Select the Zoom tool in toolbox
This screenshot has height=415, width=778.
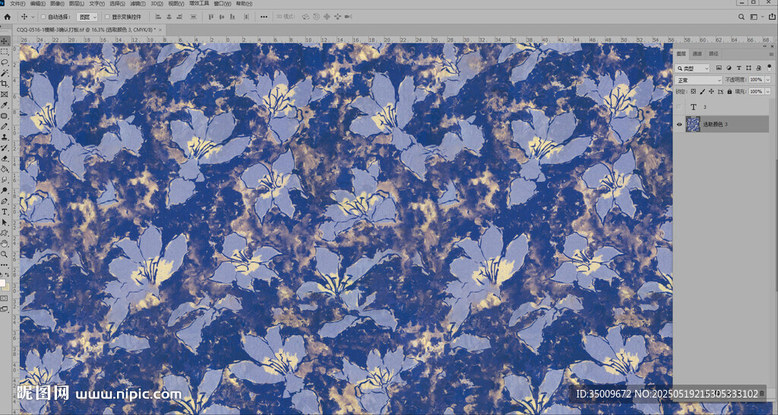[x=5, y=254]
